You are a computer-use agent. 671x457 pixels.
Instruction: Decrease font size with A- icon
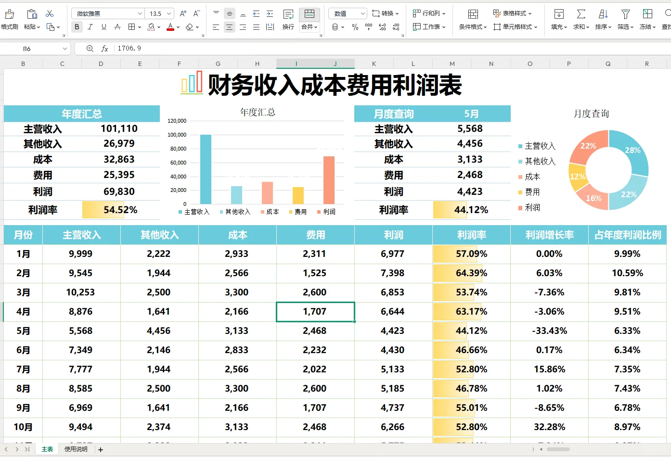point(196,13)
